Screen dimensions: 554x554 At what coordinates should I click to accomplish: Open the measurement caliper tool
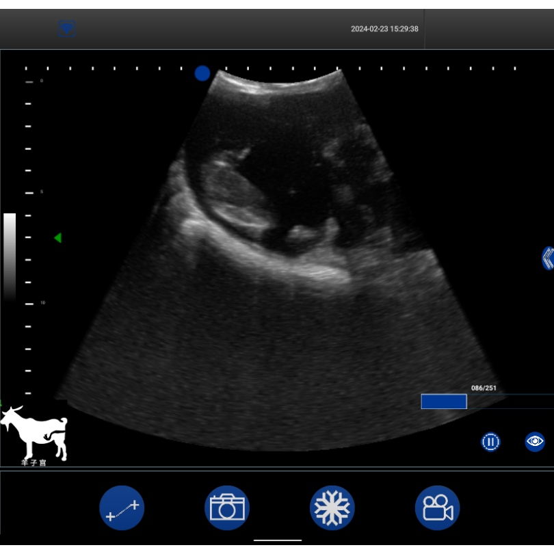[x=122, y=507]
